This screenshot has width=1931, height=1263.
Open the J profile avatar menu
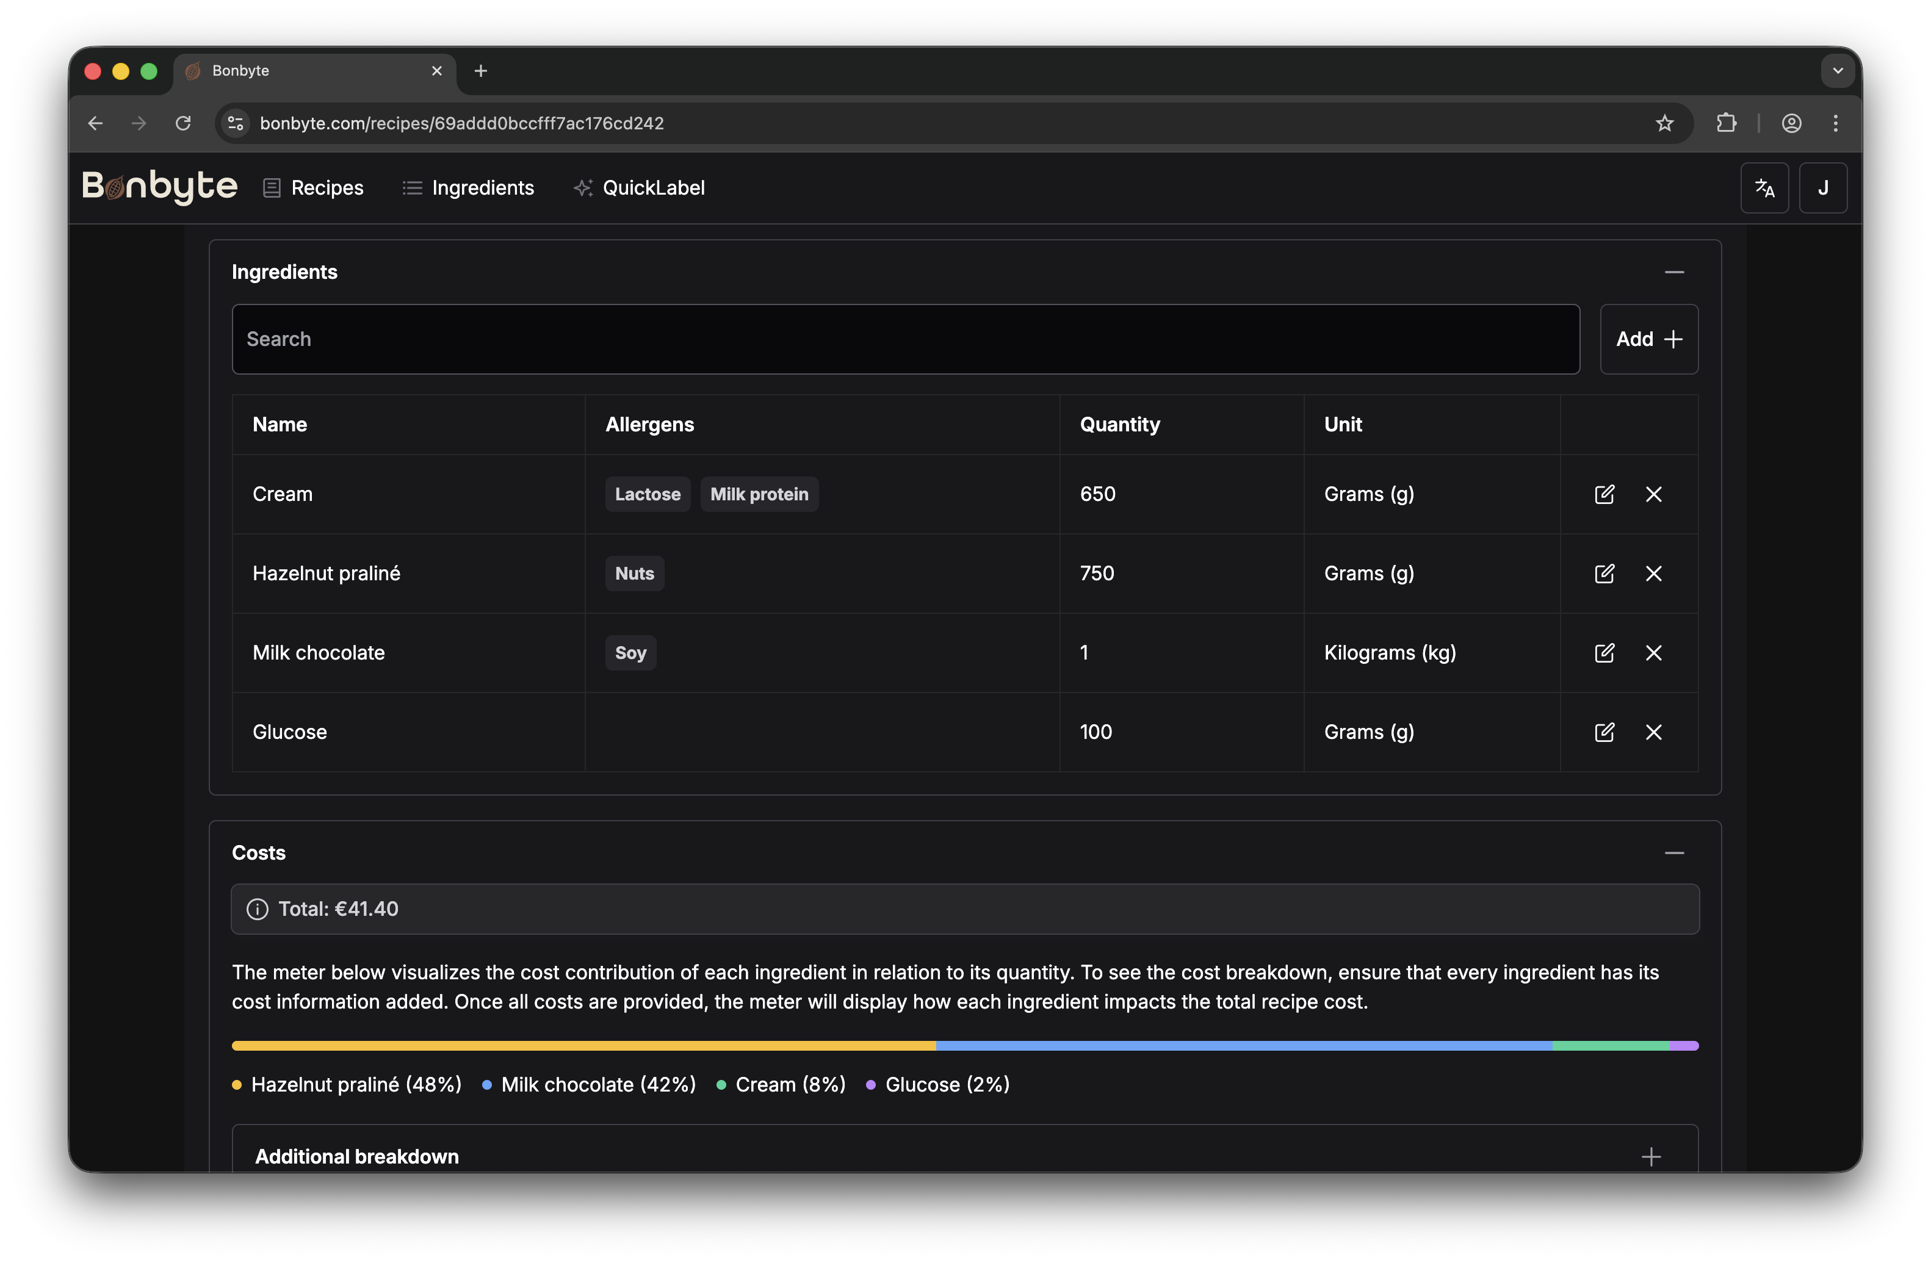tap(1823, 187)
